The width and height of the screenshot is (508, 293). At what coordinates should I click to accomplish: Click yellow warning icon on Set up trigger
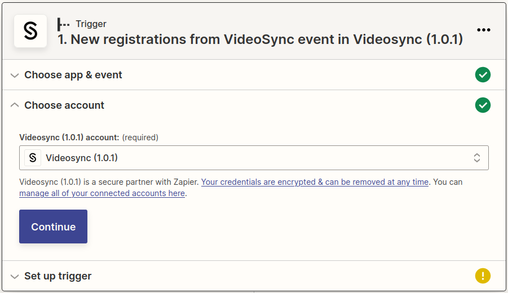point(483,276)
